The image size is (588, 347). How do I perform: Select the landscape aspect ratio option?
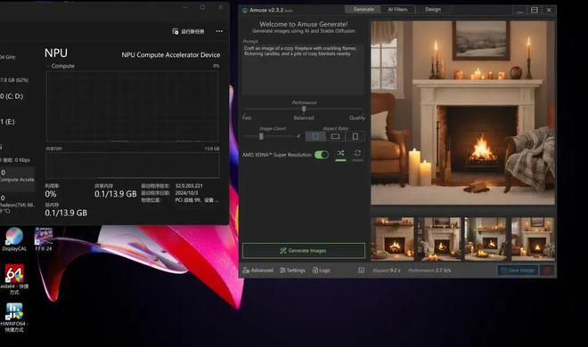pyautogui.click(x=335, y=136)
